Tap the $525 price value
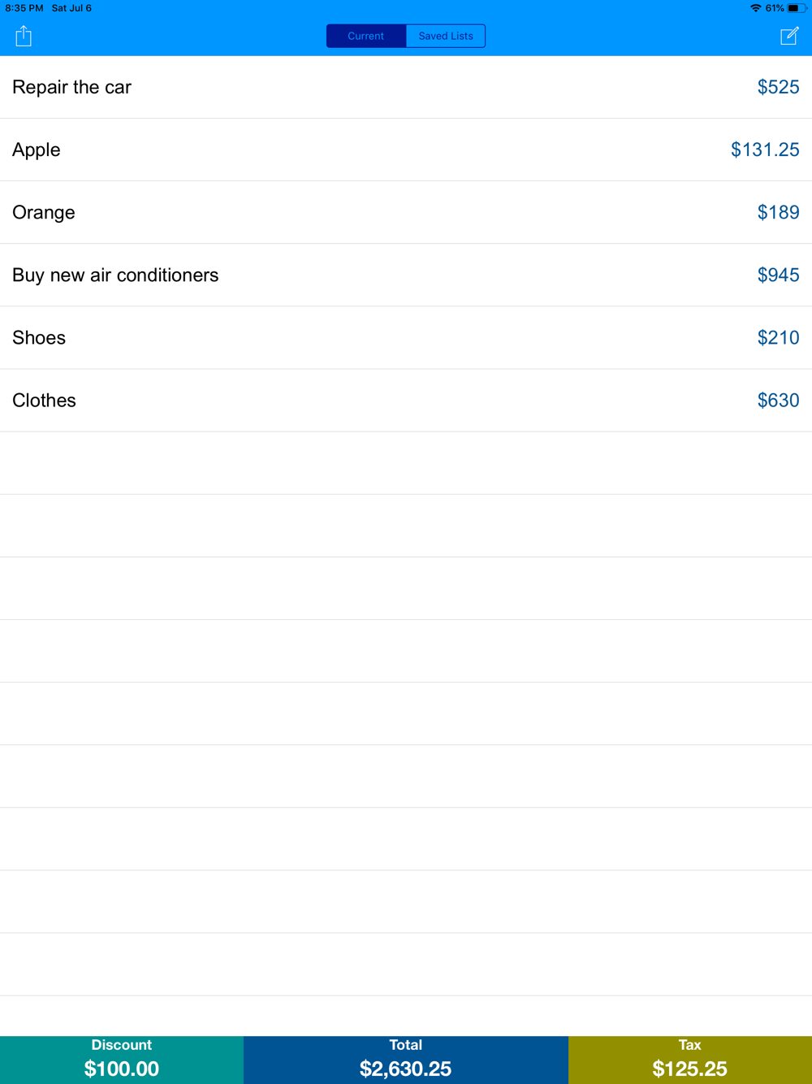Image resolution: width=812 pixels, height=1084 pixels. (x=778, y=87)
